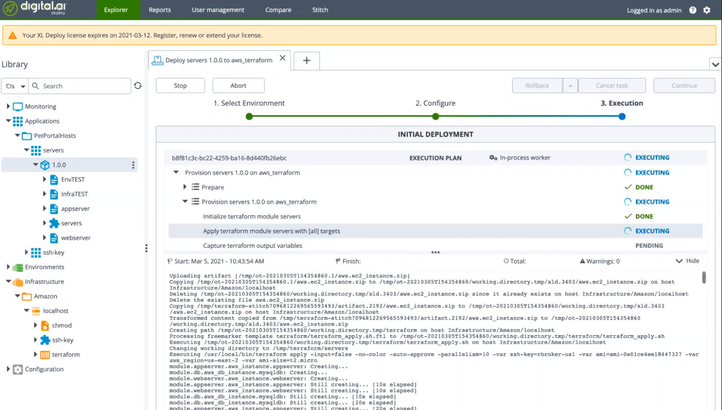Image resolution: width=722 pixels, height=410 pixels.
Task: Click the Start flag icon
Action: 170,261
